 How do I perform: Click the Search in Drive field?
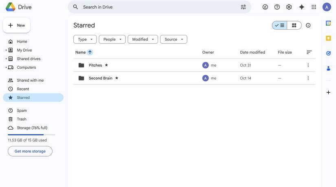[159, 7]
